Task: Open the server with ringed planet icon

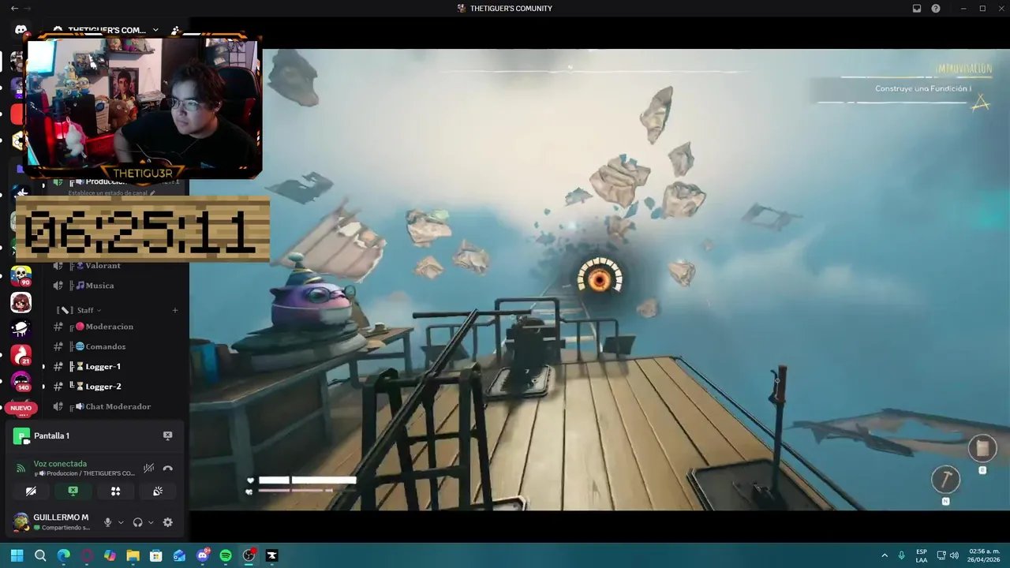Action: (x=21, y=329)
